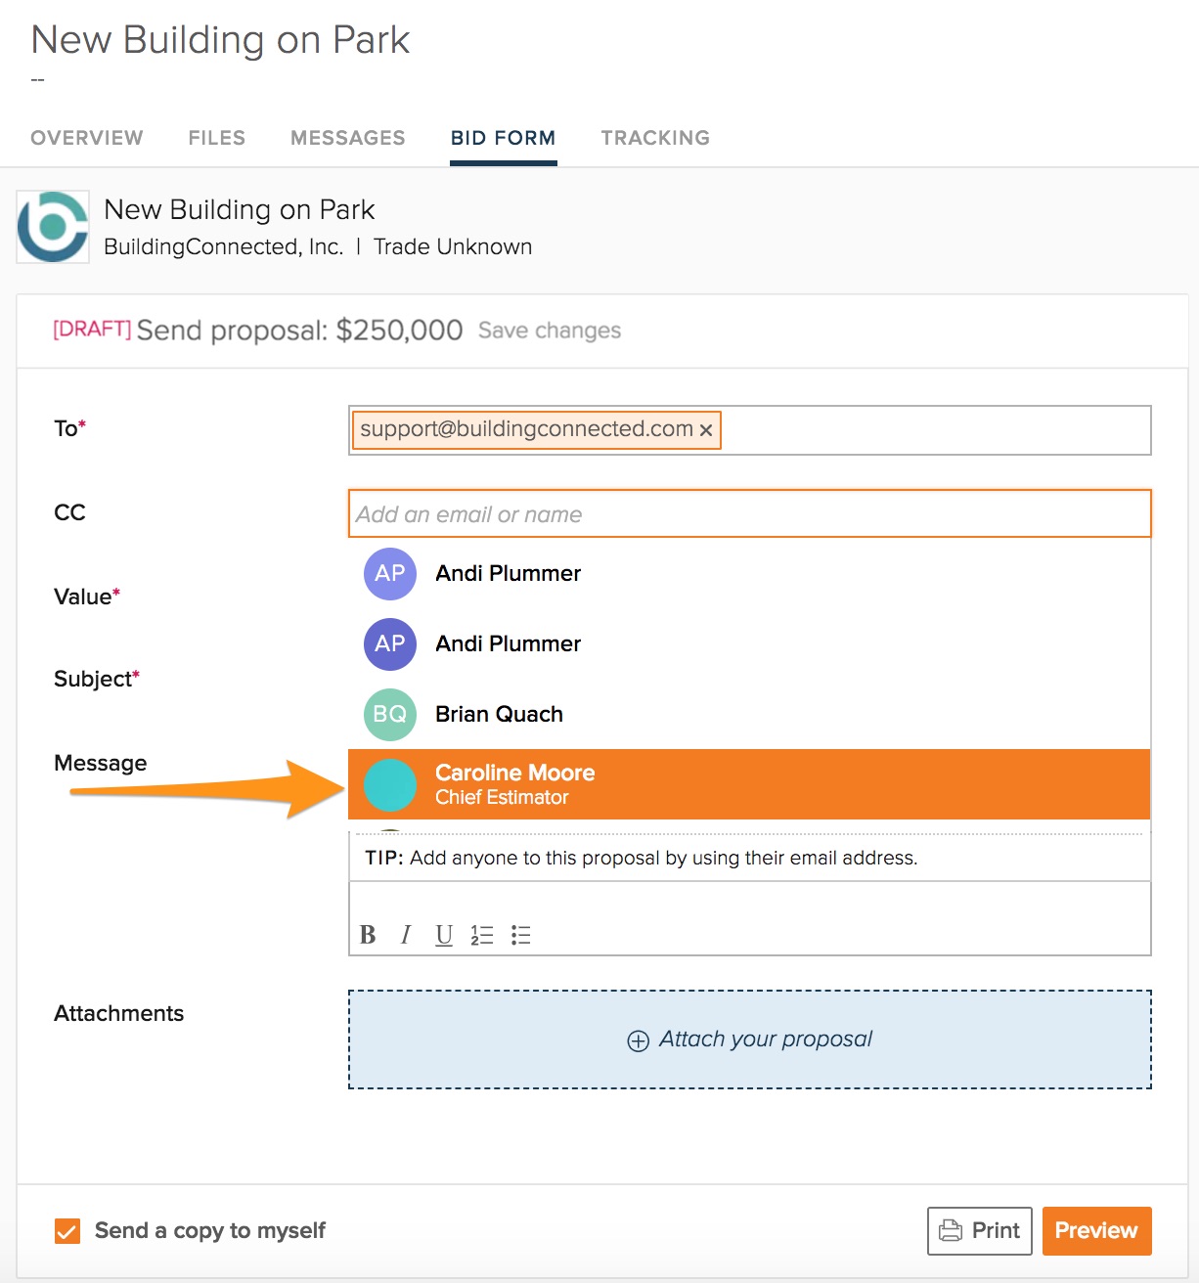Insert a bulleted list in message
This screenshot has height=1283, width=1199.
521,935
